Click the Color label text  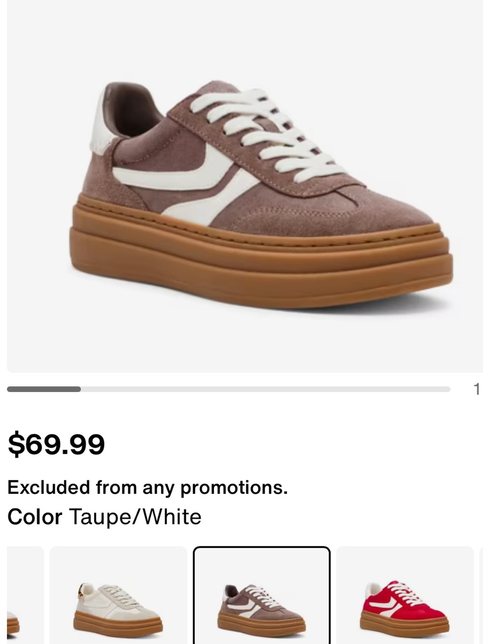click(35, 517)
